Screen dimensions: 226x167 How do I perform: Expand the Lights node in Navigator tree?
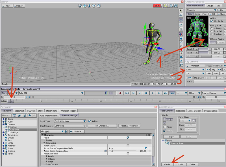click(3, 143)
